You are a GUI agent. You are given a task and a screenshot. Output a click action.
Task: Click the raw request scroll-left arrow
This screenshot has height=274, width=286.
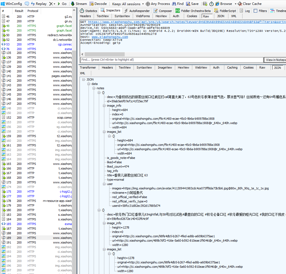pyautogui.click(x=82, y=54)
